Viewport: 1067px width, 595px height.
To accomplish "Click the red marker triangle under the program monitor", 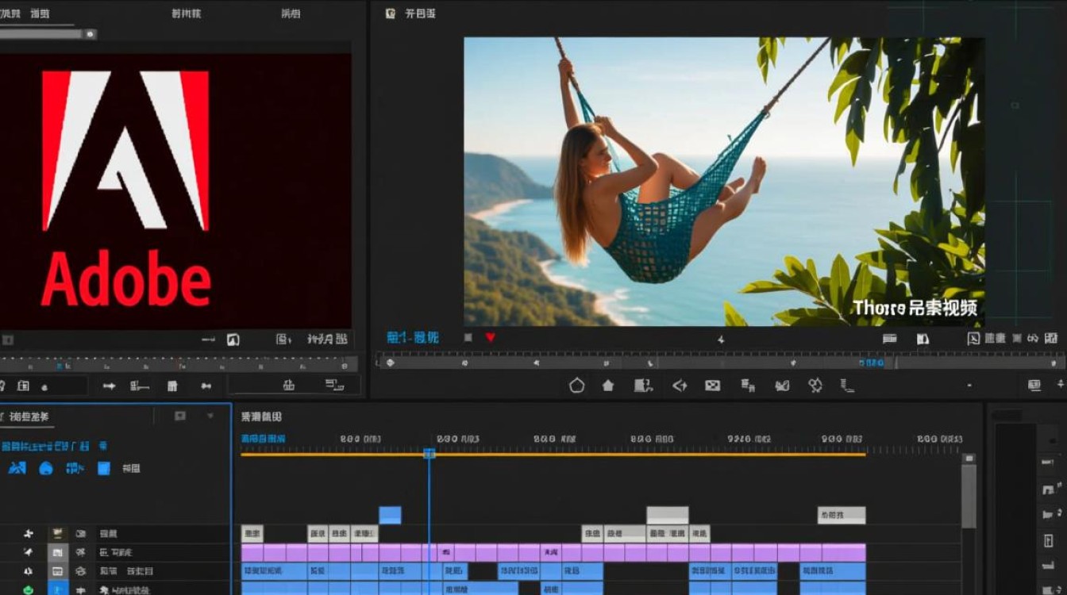I will click(x=490, y=337).
